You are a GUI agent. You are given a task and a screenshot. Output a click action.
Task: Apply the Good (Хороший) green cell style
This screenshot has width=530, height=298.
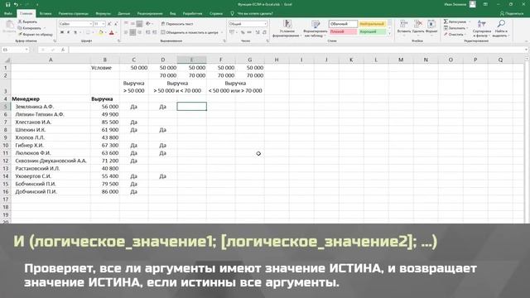(372, 31)
